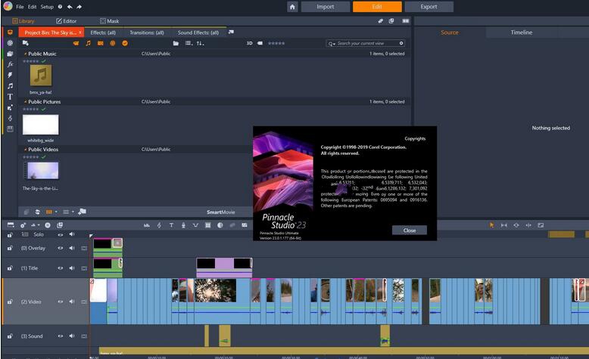Toggle visibility eye on Title track

(61, 268)
